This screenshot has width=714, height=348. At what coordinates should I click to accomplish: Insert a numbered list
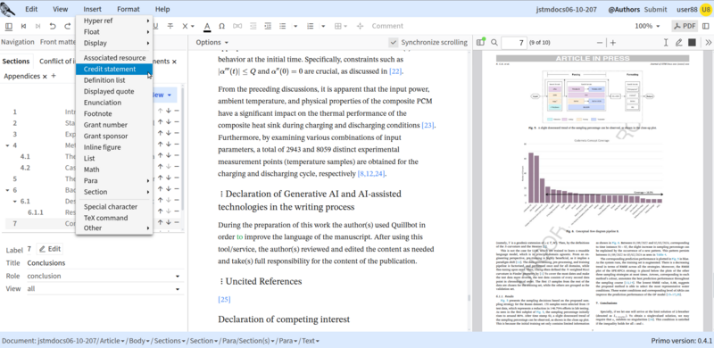(311, 27)
